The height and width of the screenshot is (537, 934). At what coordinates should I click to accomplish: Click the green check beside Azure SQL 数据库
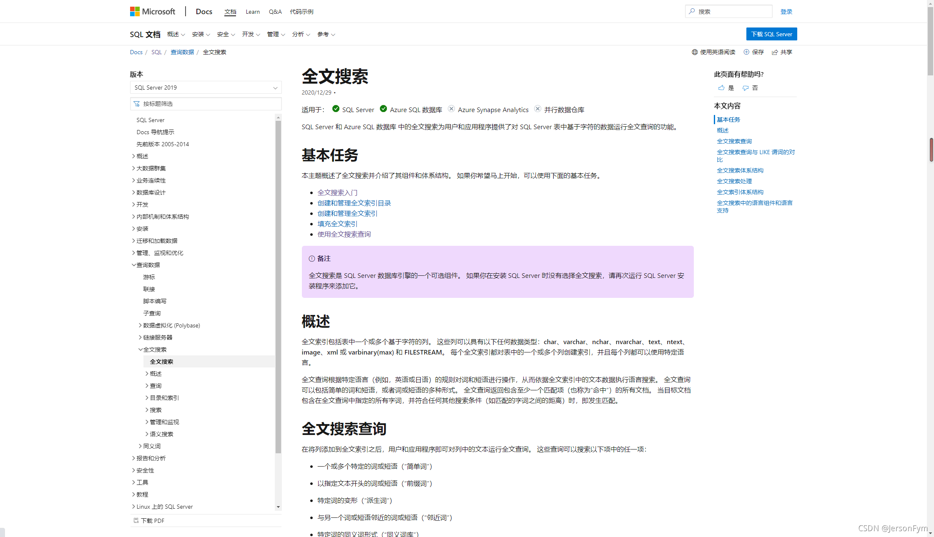click(x=383, y=109)
